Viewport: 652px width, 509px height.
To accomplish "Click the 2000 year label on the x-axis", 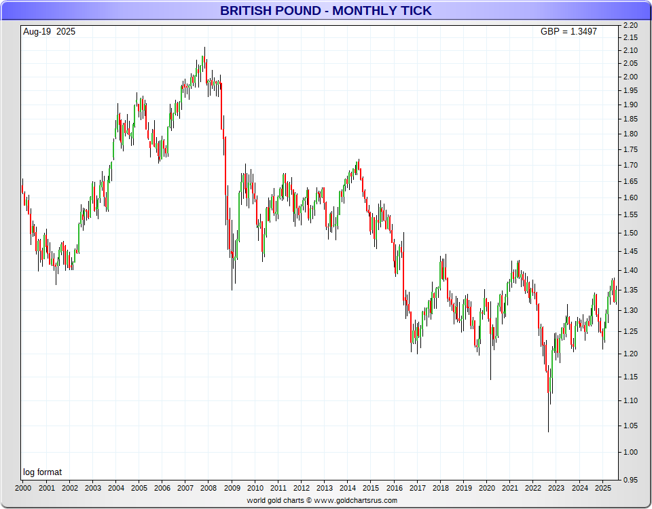I will tap(23, 488).
